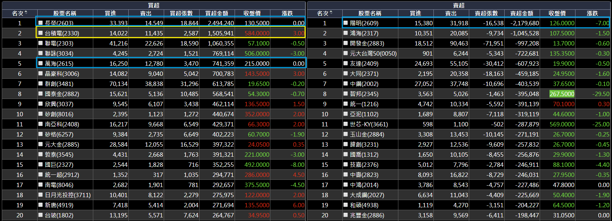Open stock name 亞泥(1102)
Image resolution: width=612 pixels, height=221 pixels.
pyautogui.click(x=364, y=114)
